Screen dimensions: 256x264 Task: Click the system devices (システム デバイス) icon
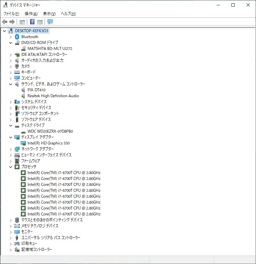tap(17, 102)
